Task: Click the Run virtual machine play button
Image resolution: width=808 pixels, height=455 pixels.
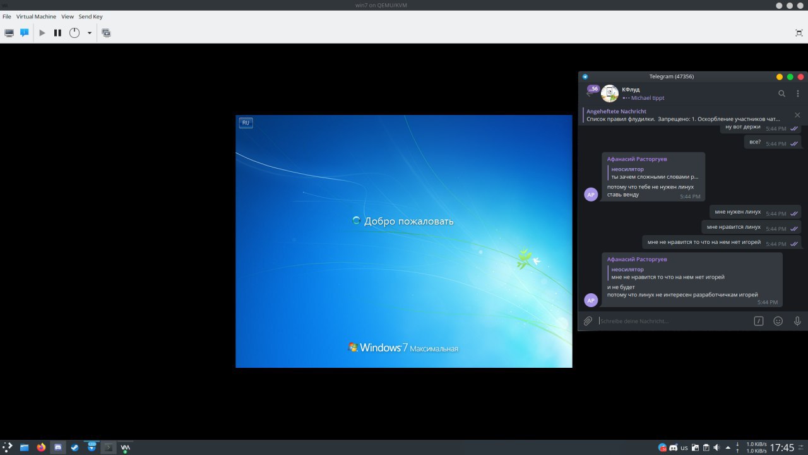Action: [42, 33]
